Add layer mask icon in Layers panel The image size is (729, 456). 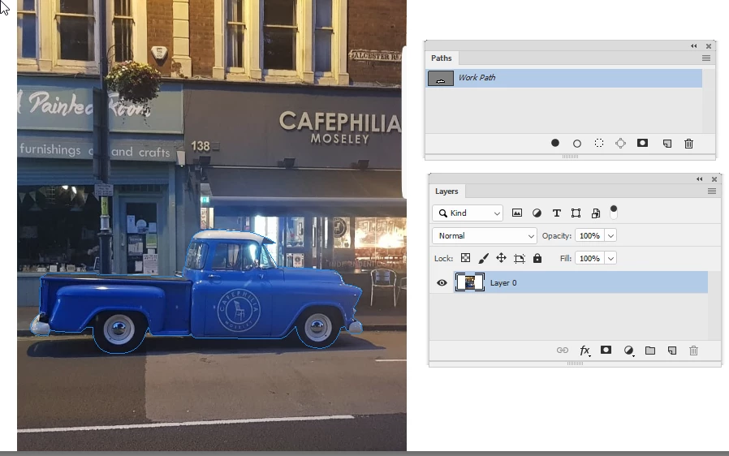pos(606,350)
